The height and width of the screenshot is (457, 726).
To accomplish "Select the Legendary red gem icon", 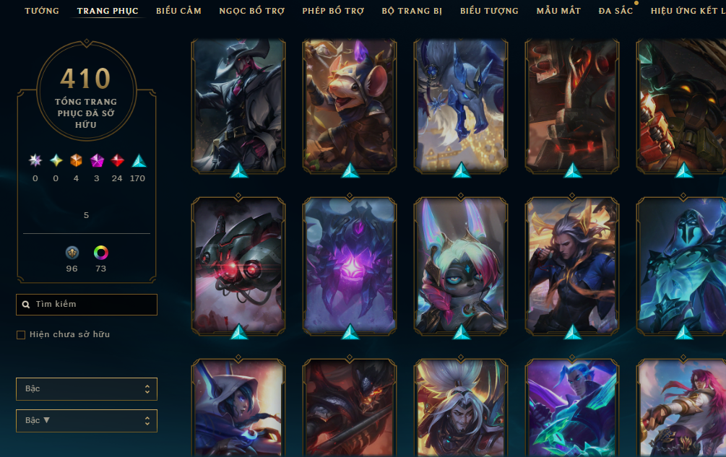I will tap(117, 160).
